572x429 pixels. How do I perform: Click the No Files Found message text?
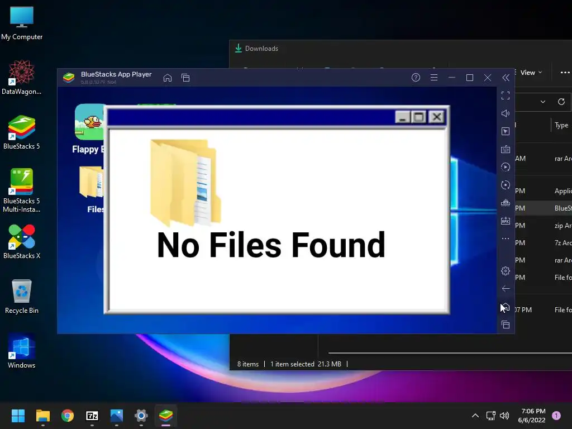point(271,245)
